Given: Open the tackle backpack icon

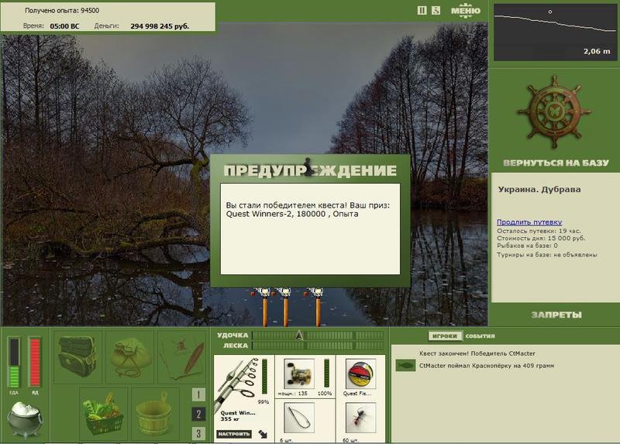Looking at the screenshot, I should [78, 356].
